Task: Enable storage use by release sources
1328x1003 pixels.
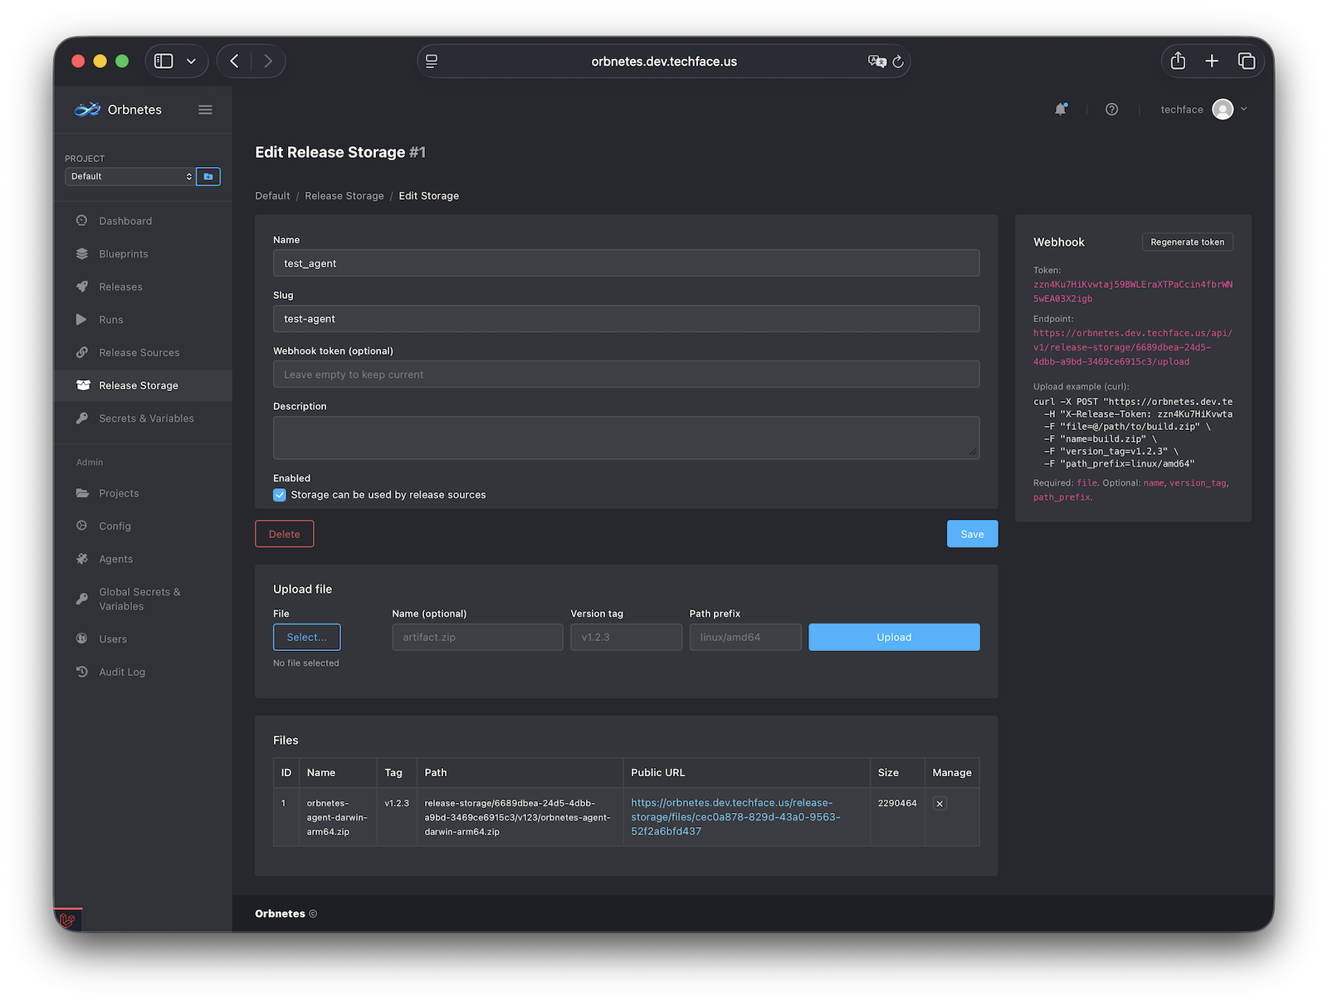Action: [x=280, y=494]
